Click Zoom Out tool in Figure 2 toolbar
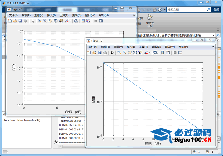The width and height of the screenshot is (223, 156). coord(124,52)
